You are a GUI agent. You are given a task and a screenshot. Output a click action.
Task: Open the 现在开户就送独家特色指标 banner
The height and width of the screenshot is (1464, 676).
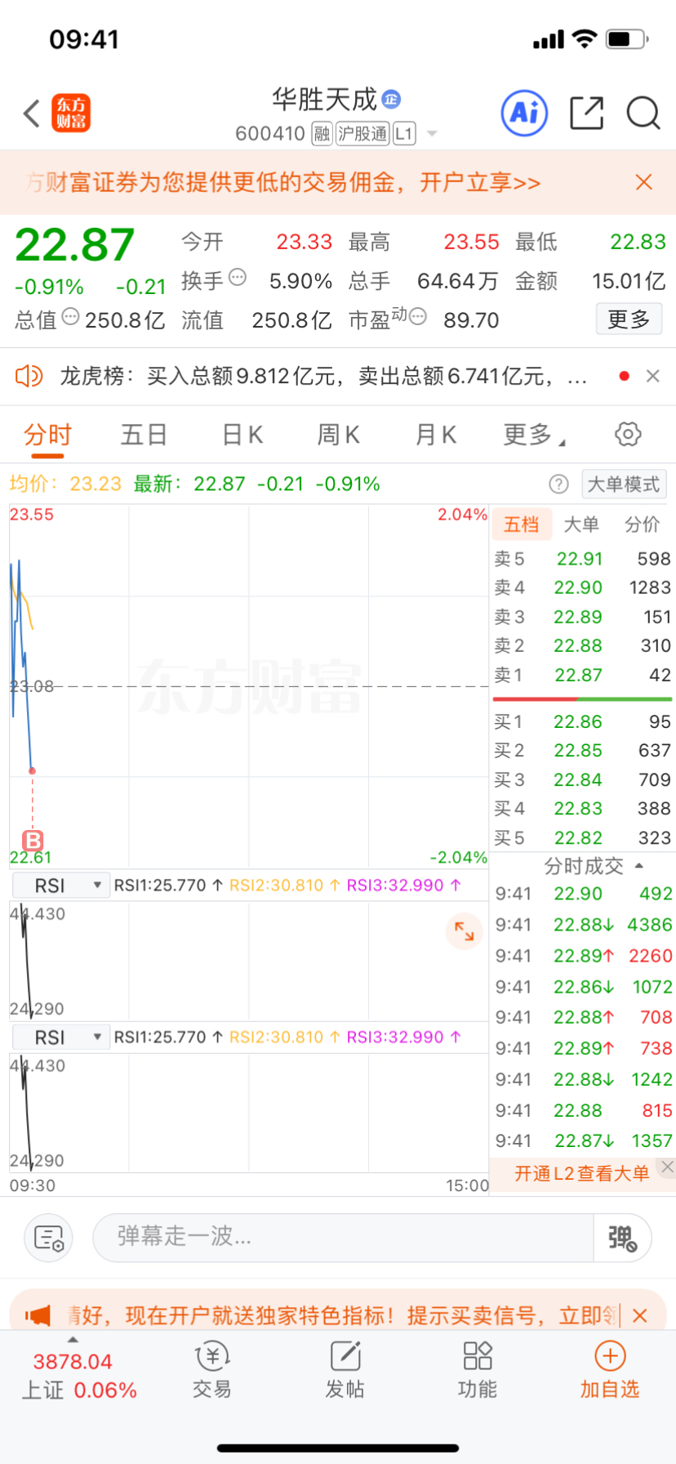[x=343, y=1315]
